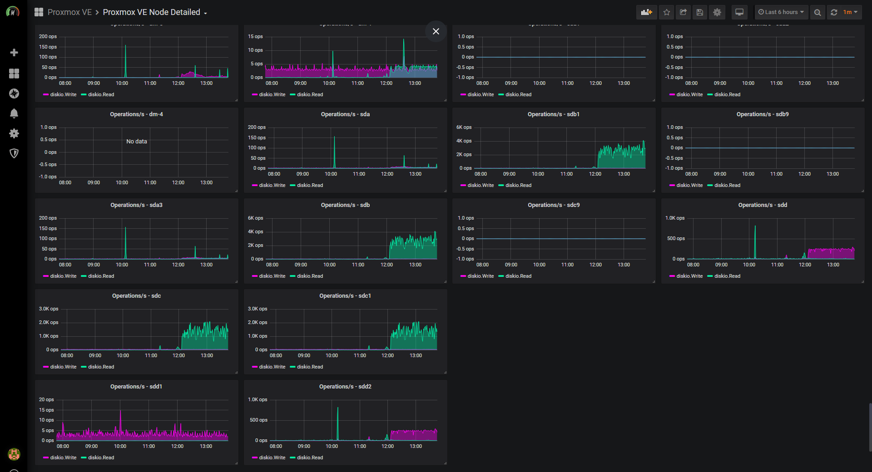The width and height of the screenshot is (872, 472).
Task: Open the Proxmox VE Node Detailed dashboard picker
Action: coord(155,12)
